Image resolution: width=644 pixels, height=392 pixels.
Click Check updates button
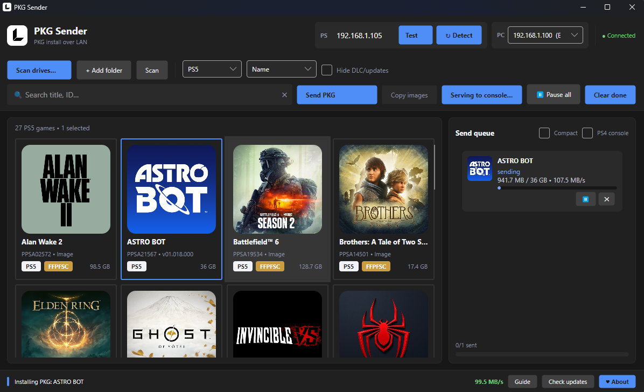pyautogui.click(x=568, y=382)
